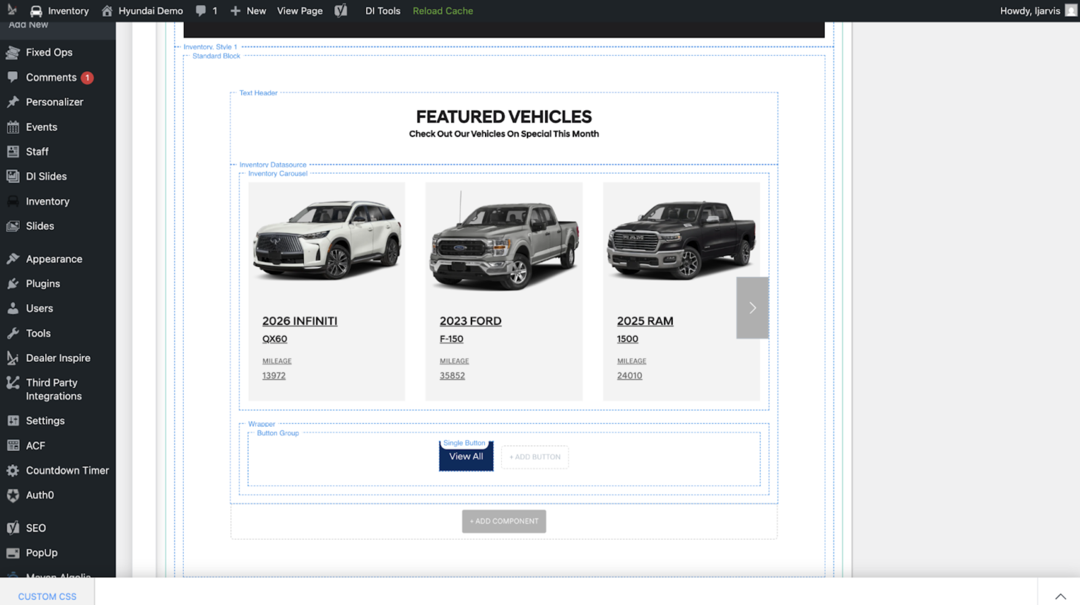Open the CUSTOM CSS tab

pyautogui.click(x=47, y=596)
